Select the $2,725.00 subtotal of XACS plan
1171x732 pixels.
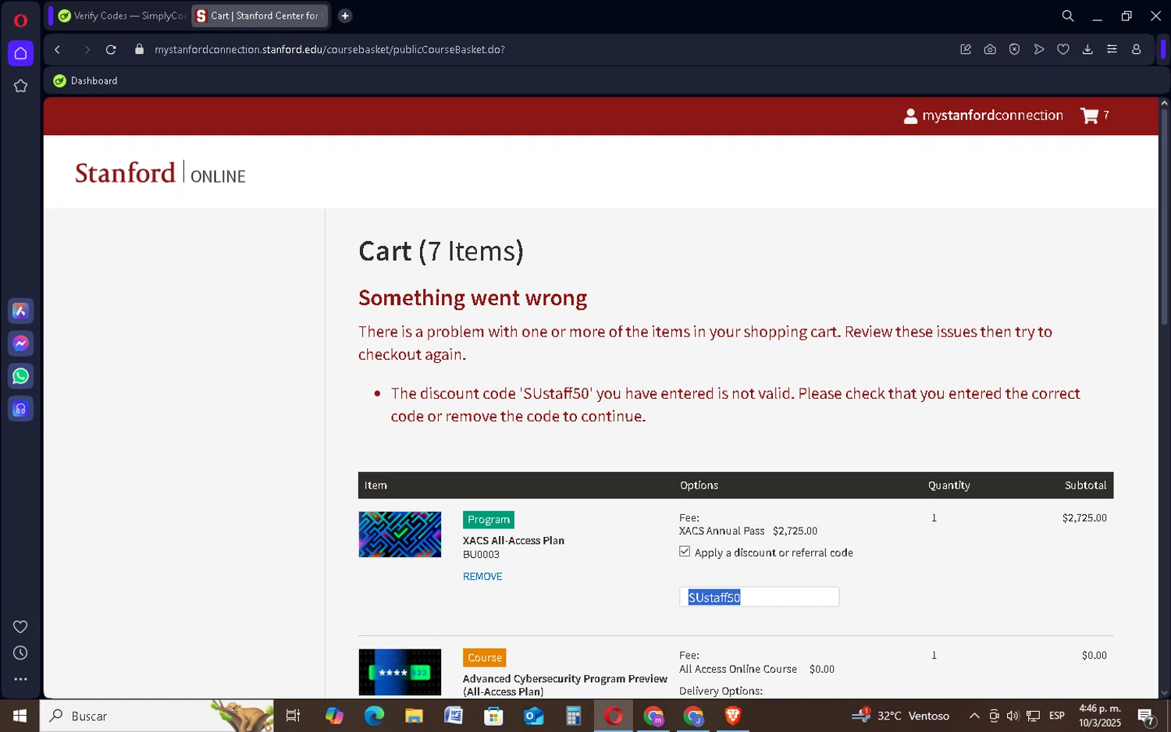pos(1084,518)
